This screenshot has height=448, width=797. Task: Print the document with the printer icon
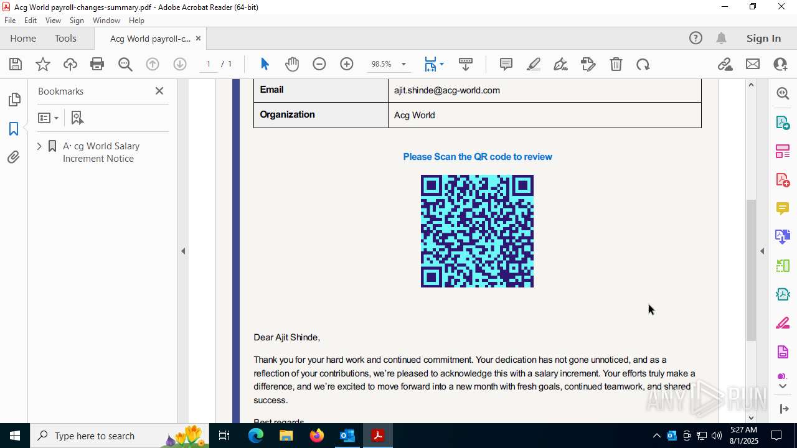click(97, 64)
